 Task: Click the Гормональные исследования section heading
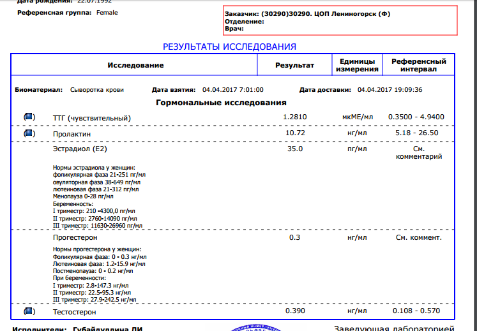[x=221, y=103]
